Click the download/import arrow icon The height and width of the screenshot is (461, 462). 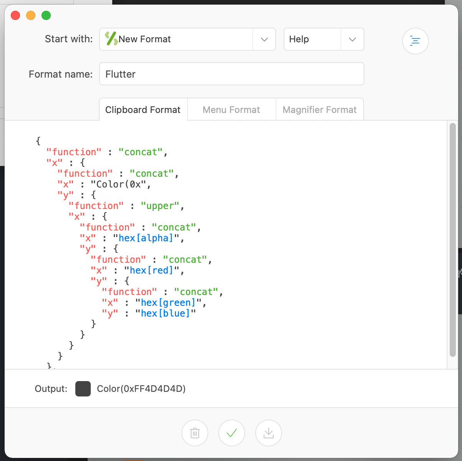(x=269, y=433)
